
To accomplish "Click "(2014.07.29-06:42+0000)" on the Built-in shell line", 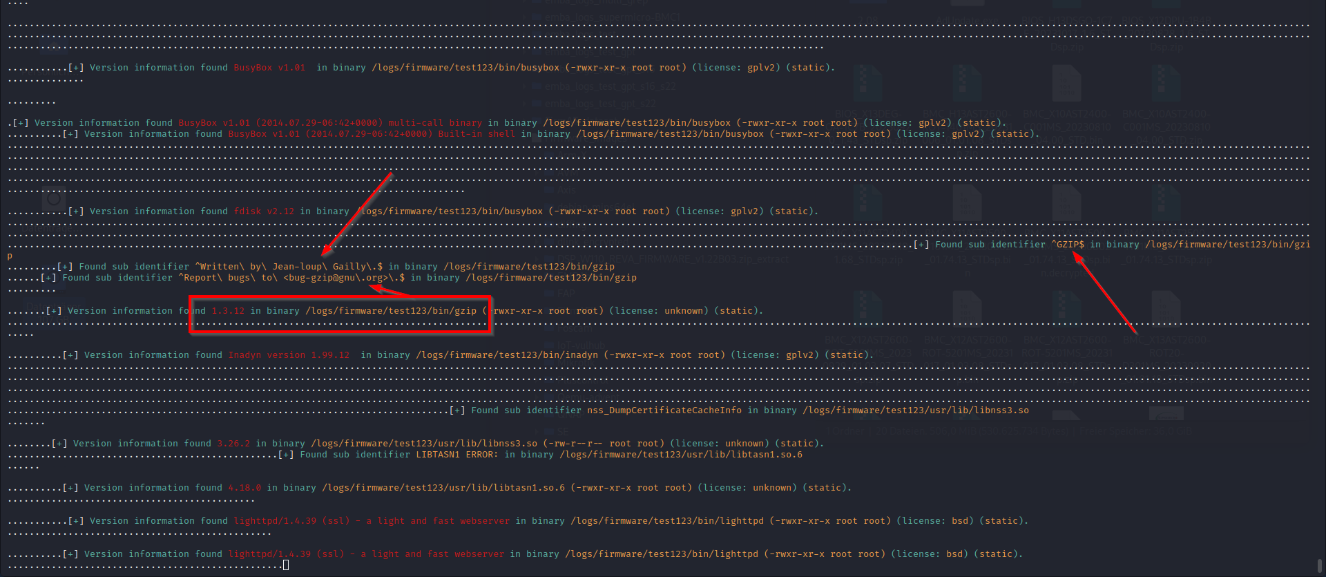I will [369, 134].
